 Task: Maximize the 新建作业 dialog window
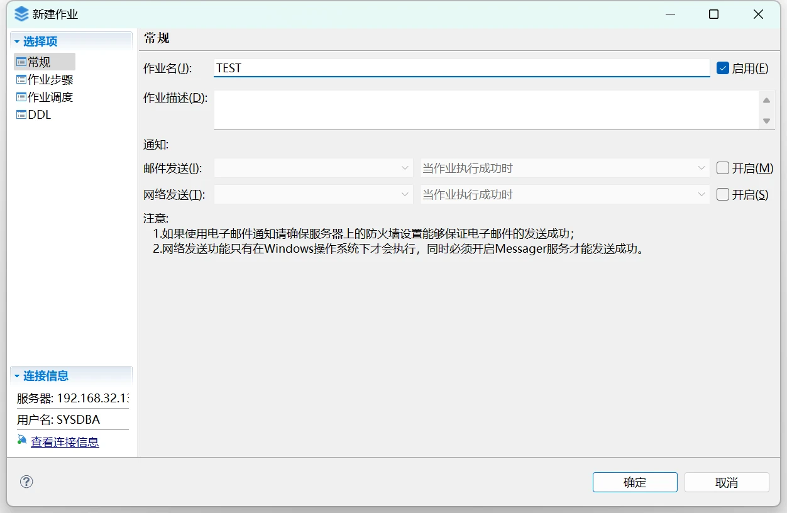(713, 14)
